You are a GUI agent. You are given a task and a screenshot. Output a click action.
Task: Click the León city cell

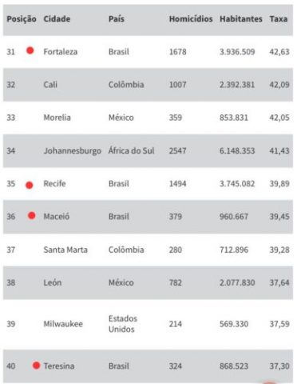(x=53, y=282)
